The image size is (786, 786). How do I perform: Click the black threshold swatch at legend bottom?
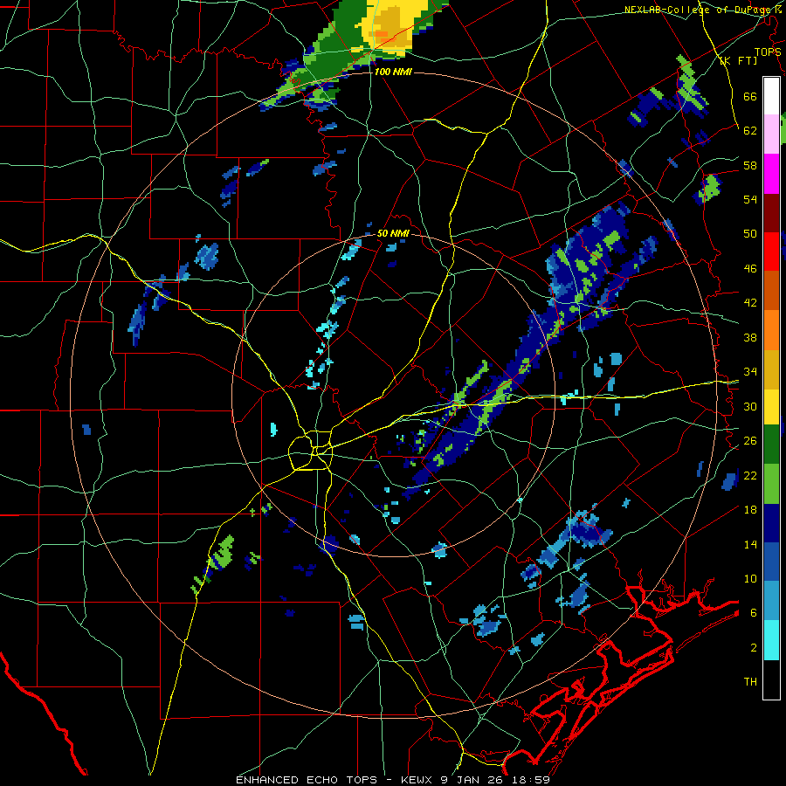pos(771,679)
